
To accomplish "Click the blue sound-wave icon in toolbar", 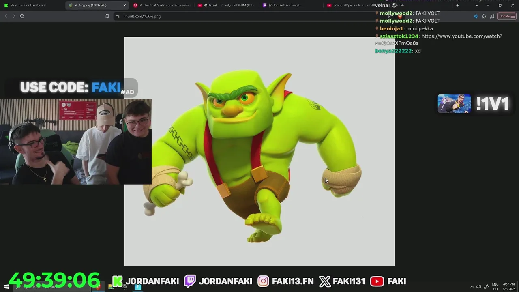I will (476, 16).
